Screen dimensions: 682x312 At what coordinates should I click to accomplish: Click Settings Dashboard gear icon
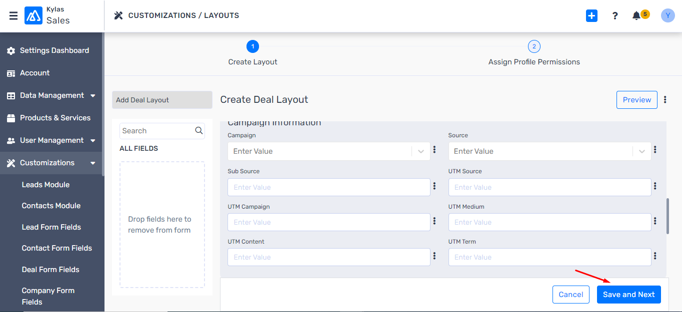[x=11, y=51]
